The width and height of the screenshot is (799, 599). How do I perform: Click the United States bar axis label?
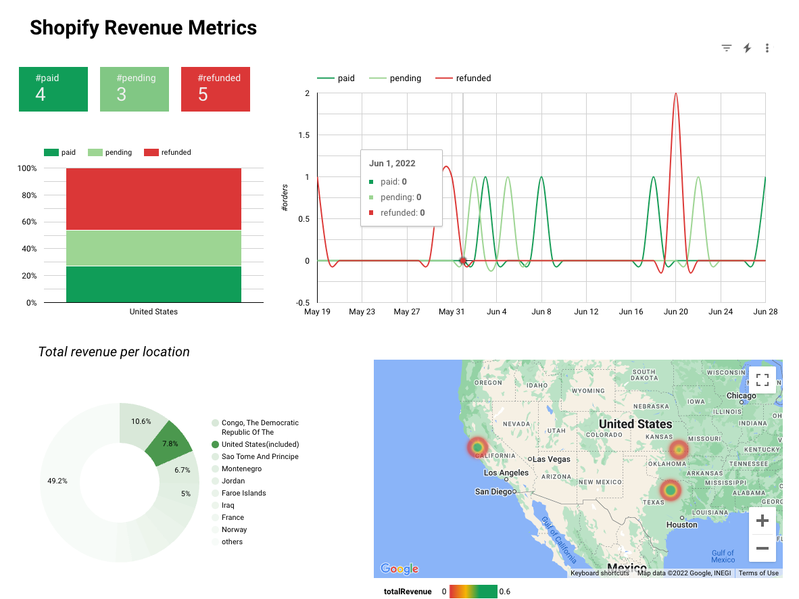click(x=153, y=312)
